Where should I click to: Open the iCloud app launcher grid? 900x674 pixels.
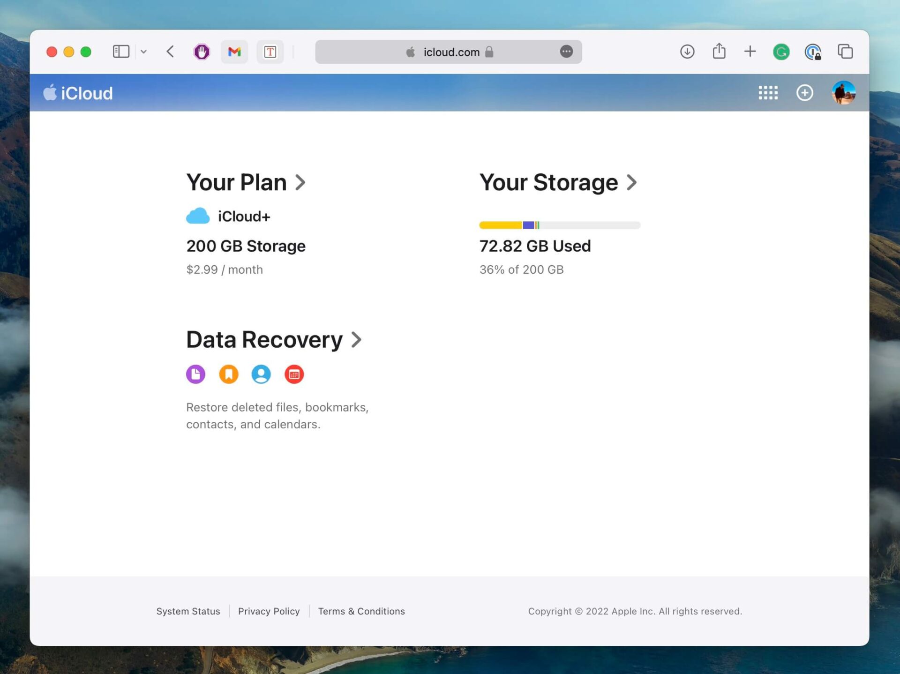tap(768, 92)
